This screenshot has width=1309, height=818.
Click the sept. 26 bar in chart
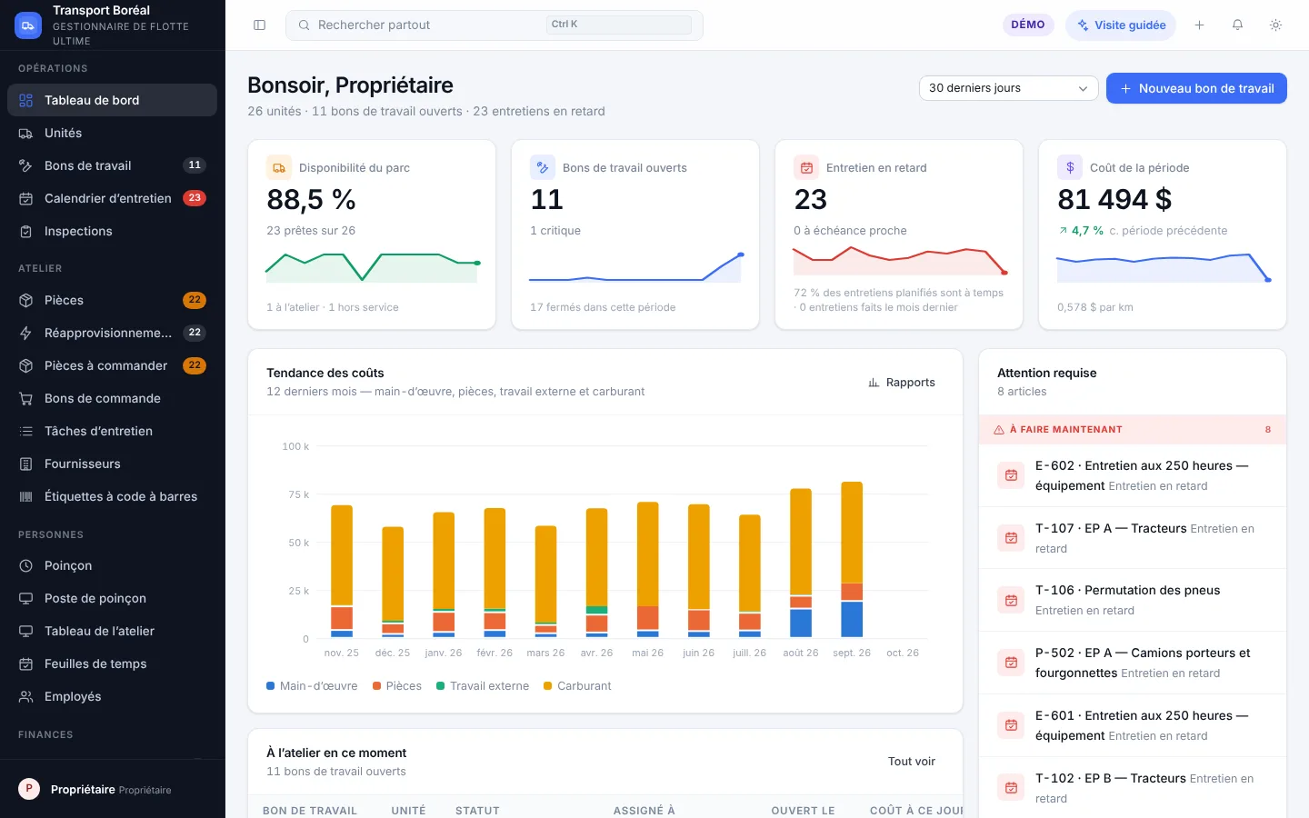coord(852,559)
